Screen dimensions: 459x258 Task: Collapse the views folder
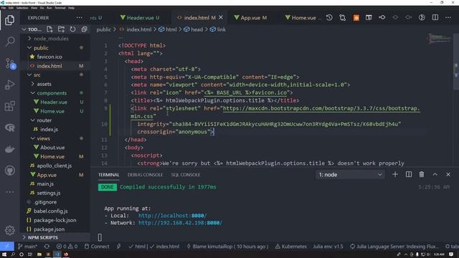[x=55, y=138]
